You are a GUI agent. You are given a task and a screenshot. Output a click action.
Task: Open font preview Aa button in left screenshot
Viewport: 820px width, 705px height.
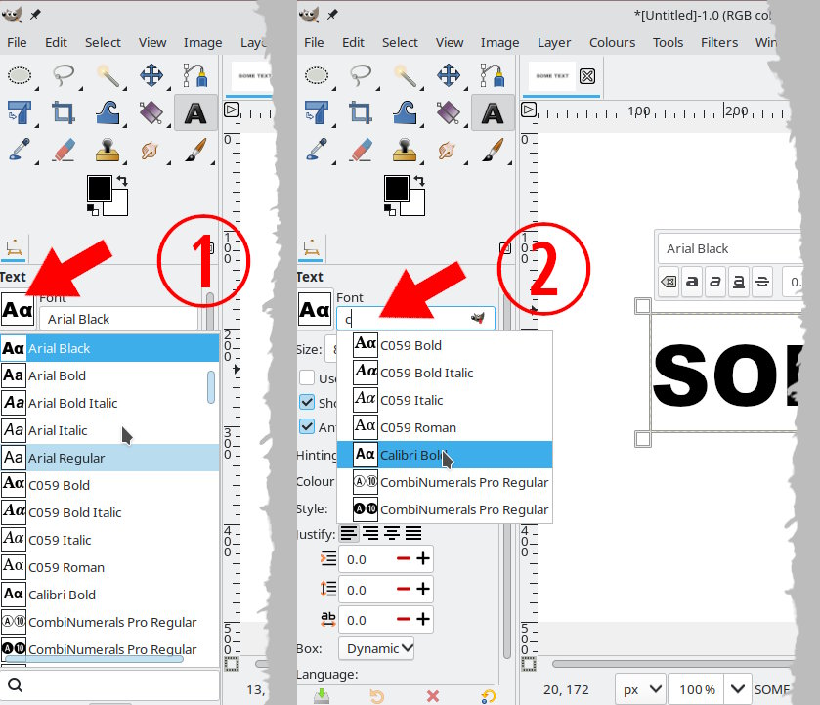pos(18,310)
